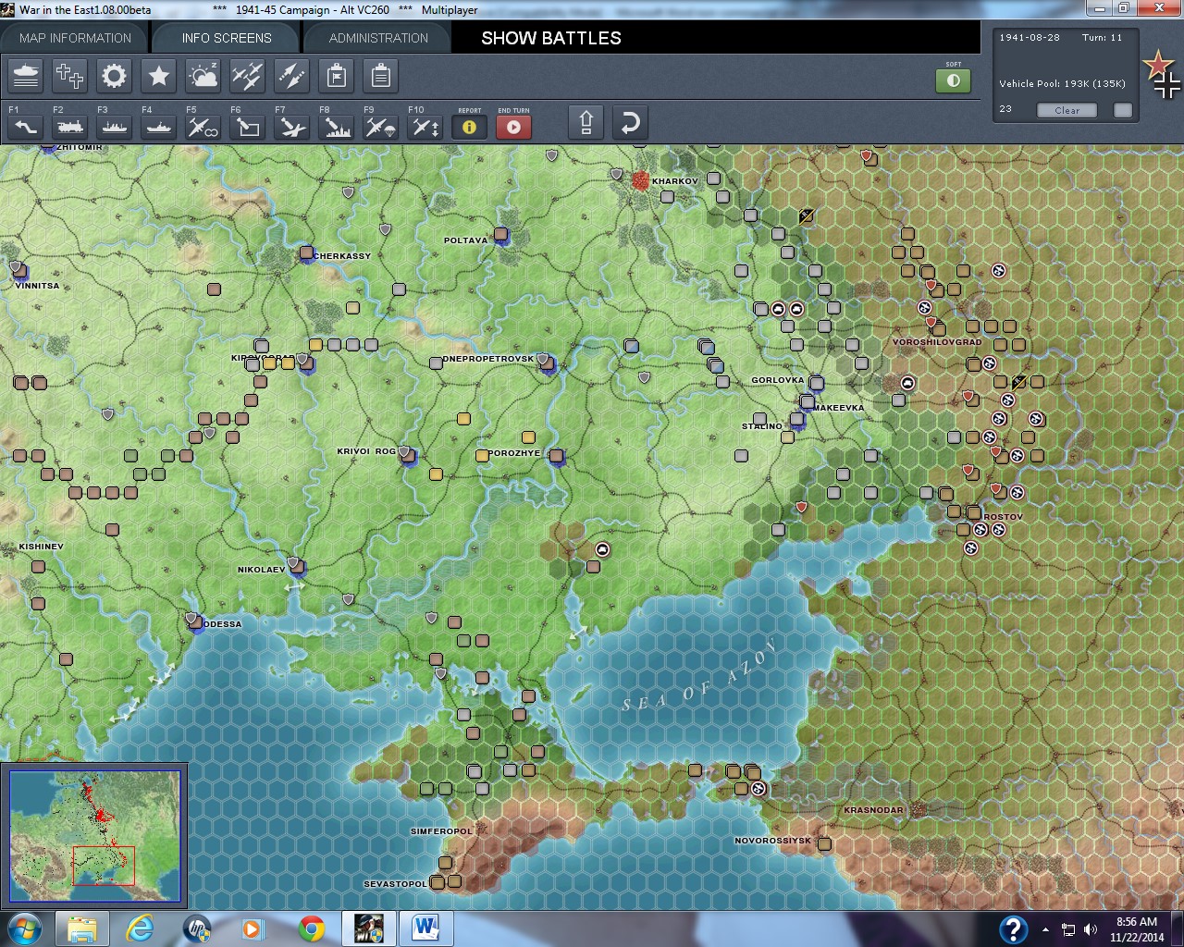Switch to the INFO SCREENS tab
This screenshot has height=947, width=1184.
point(227,38)
